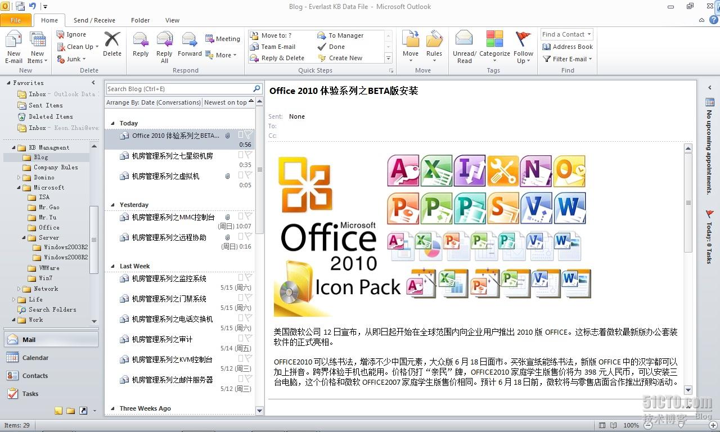
Task: Select the Home ribbon tab
Action: click(x=49, y=20)
